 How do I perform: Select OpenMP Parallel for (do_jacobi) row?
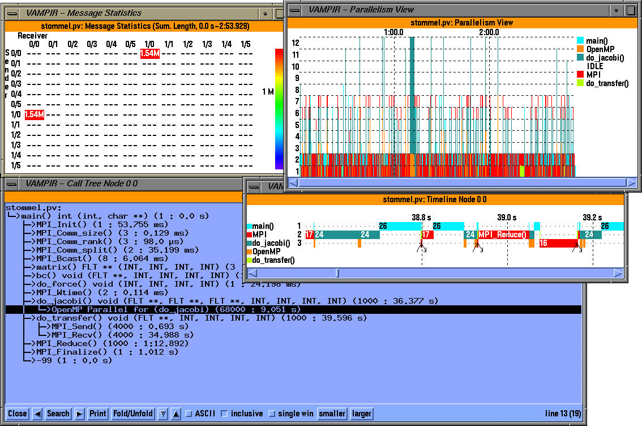pos(293,310)
